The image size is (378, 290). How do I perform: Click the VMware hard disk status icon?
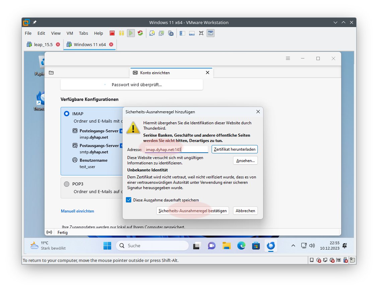coord(312,260)
